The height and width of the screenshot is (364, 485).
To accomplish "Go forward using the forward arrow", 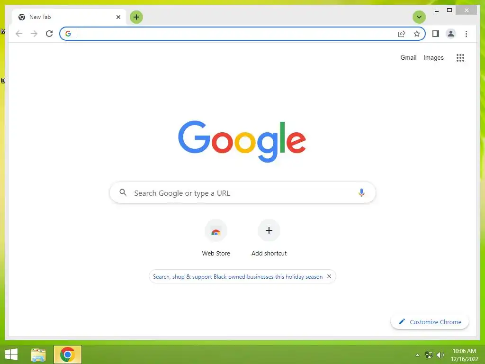I will pyautogui.click(x=34, y=34).
